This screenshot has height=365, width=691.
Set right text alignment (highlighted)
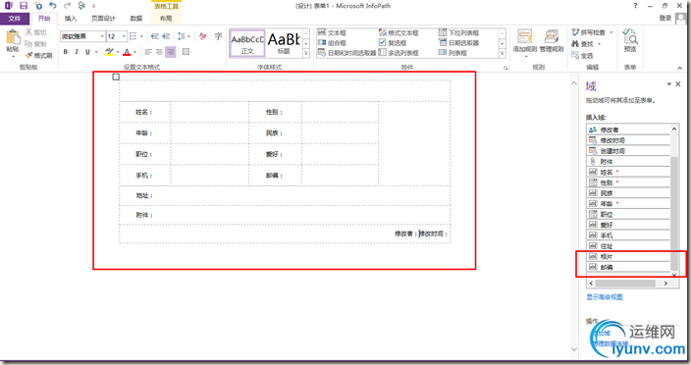coord(171,52)
